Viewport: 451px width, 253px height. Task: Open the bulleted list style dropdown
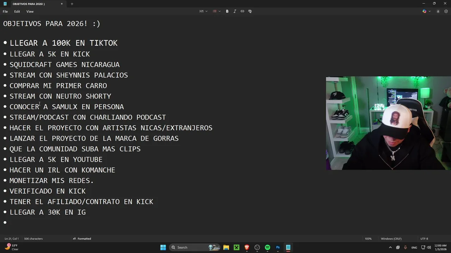[216, 11]
